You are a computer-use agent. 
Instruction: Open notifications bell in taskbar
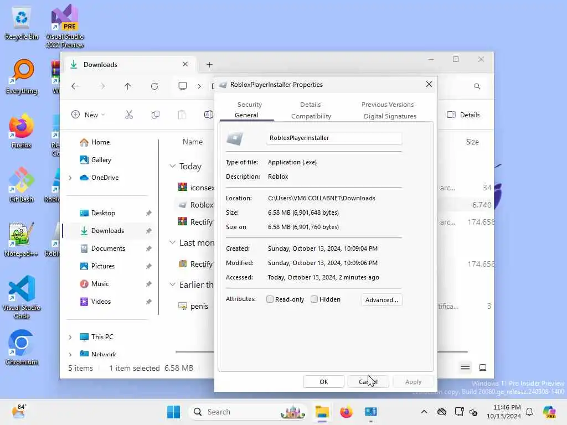[529, 412]
